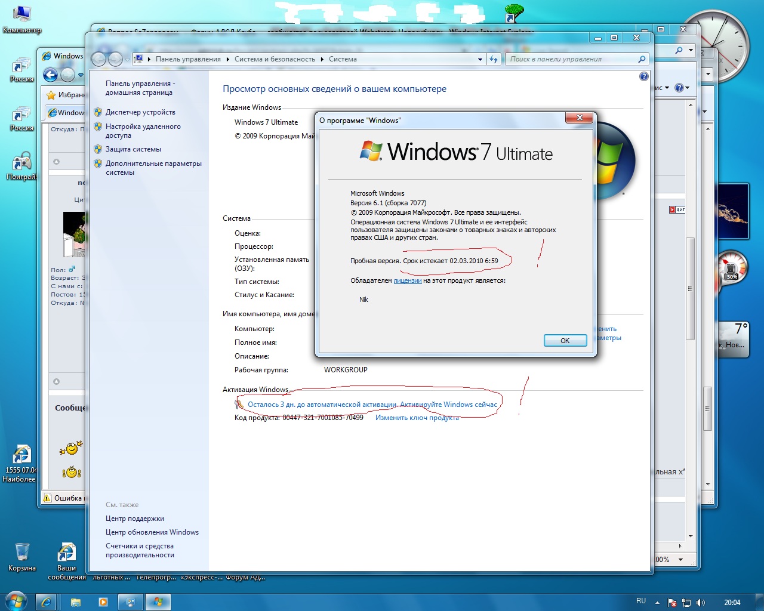Select Поиграй desktop shortcut
Image resolution: width=764 pixels, height=611 pixels.
pos(22,166)
